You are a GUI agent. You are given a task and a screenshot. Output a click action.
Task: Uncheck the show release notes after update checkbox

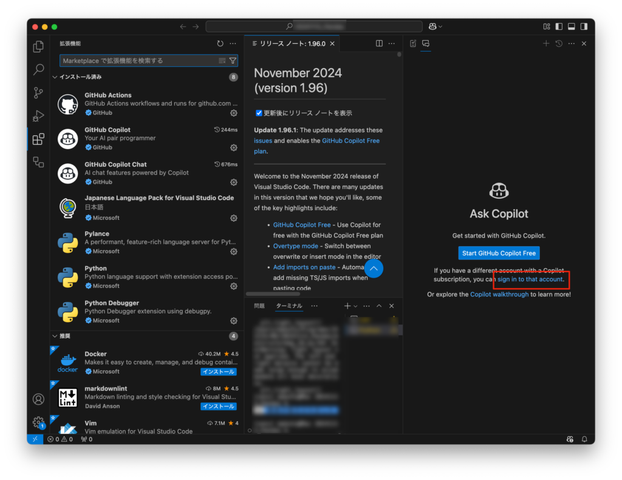tap(259, 113)
